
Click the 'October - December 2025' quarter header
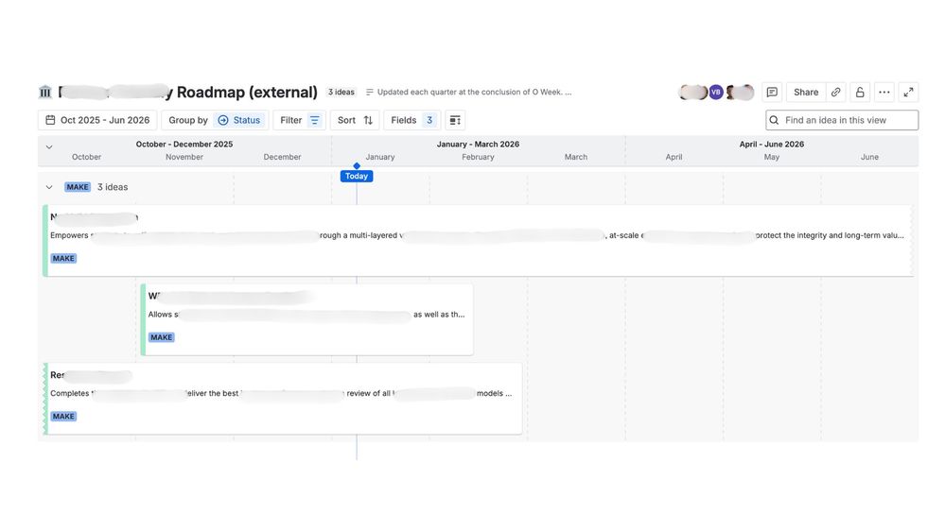[184, 145]
